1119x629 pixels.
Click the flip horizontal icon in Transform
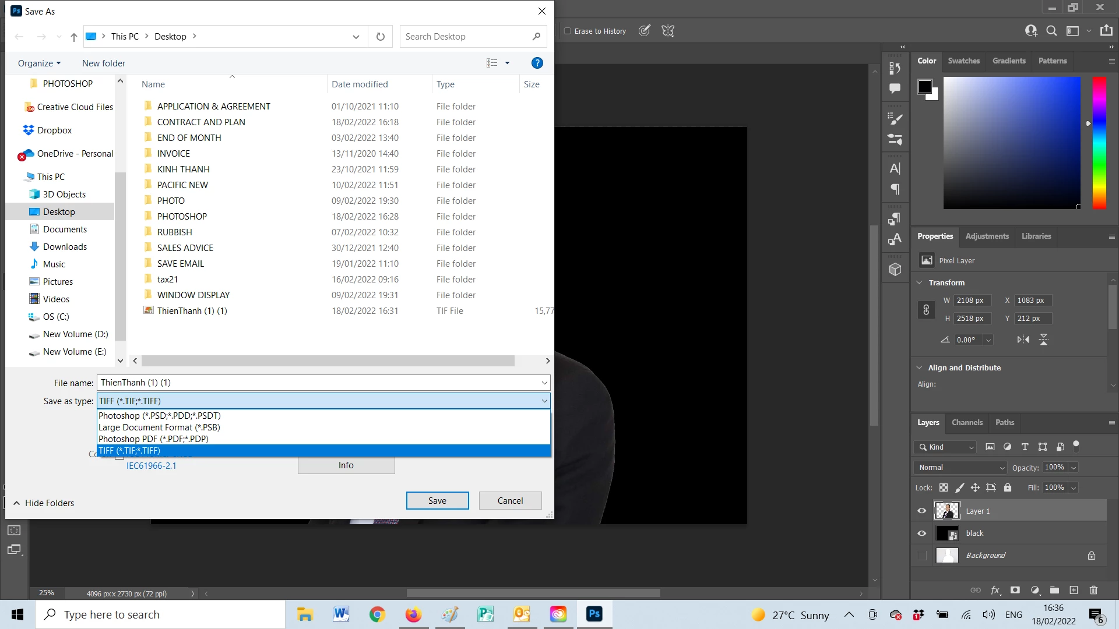(1023, 340)
